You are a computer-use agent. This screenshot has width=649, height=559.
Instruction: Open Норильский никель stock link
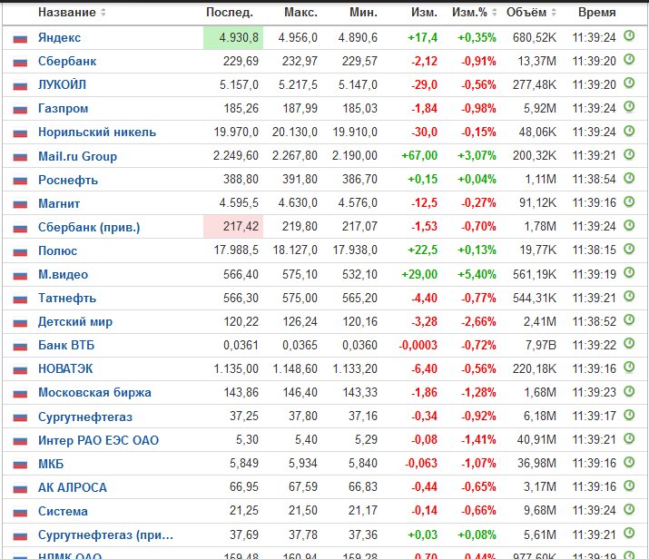point(97,132)
